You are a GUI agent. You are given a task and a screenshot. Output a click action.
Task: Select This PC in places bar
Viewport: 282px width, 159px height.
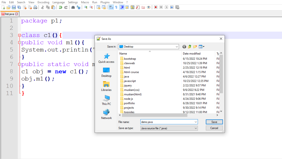(x=106, y=100)
